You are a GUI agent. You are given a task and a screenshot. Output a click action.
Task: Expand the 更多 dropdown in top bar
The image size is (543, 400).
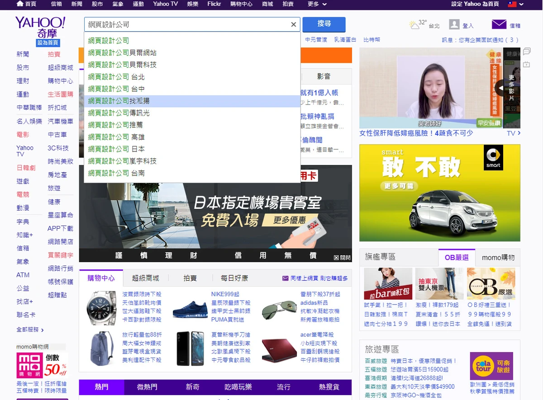click(317, 4)
